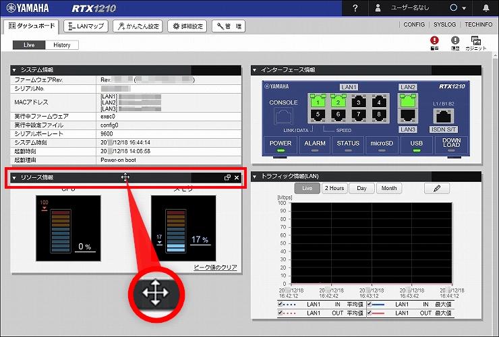
Task: Collapse the システム情報 panel
Action: [x=14, y=70]
